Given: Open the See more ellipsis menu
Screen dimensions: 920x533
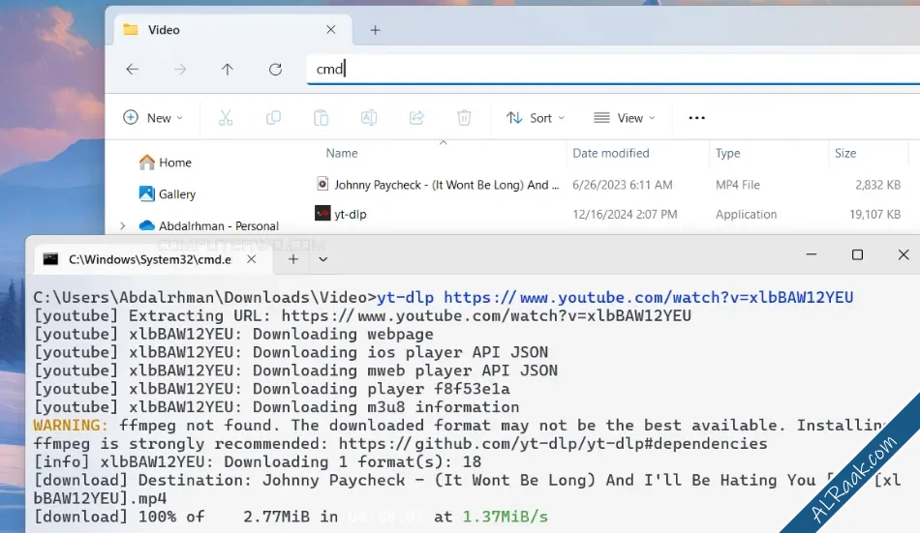Looking at the screenshot, I should 696,118.
